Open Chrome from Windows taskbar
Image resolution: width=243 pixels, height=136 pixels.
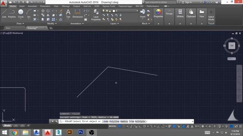coord(14,132)
